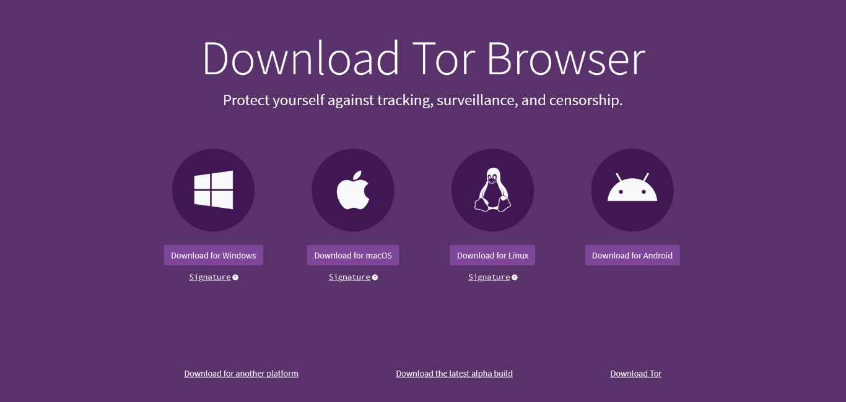846x402 pixels.
Task: Click Download for macOS button
Action: tap(353, 255)
